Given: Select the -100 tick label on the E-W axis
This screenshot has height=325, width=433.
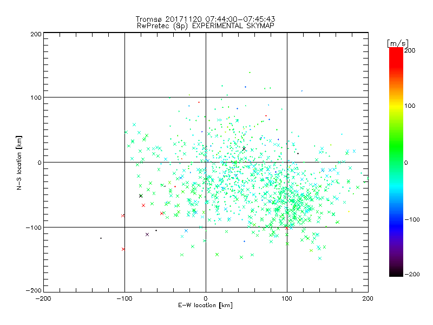Looking at the screenshot, I should point(124,298).
